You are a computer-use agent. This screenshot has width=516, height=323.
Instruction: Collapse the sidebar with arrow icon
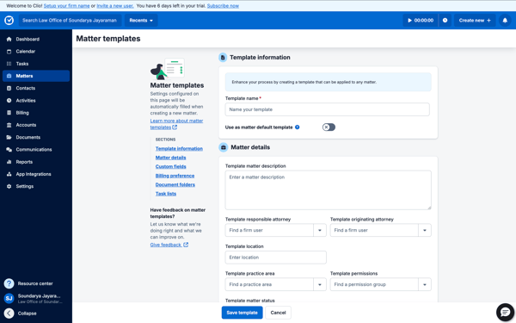[9, 314]
